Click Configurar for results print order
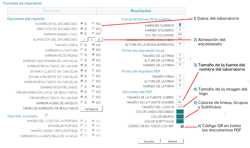This screenshot has height=148, width=250. pos(91,109)
